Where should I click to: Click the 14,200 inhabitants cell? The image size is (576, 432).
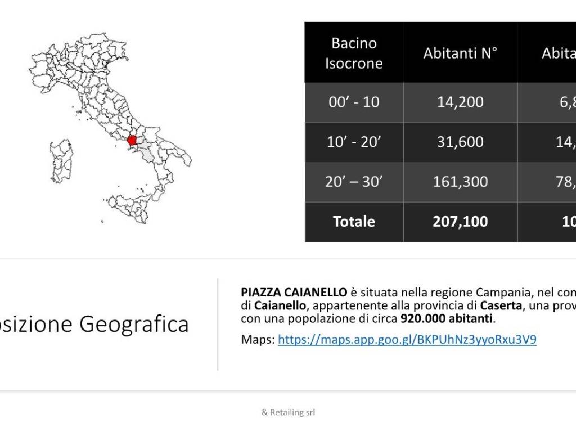click(x=460, y=102)
